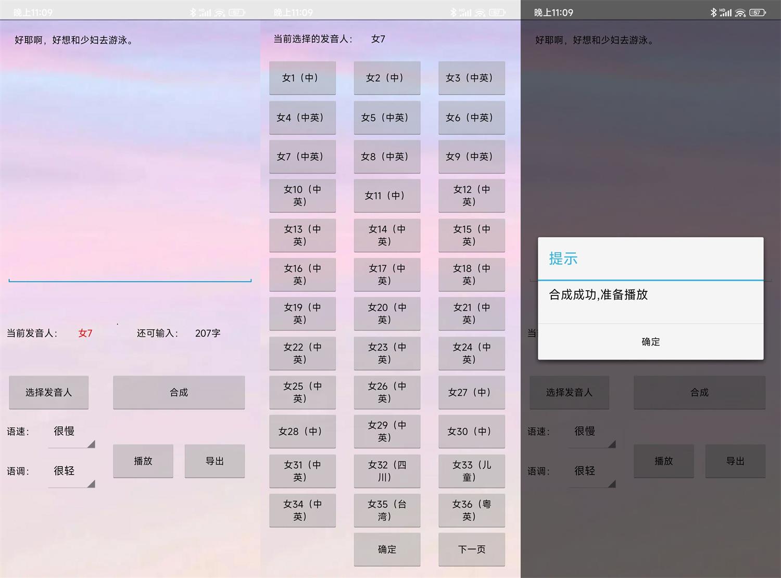Viewport: 781px width, 578px height.
Task: Tap 导出 to export the audio
Action: [214, 461]
